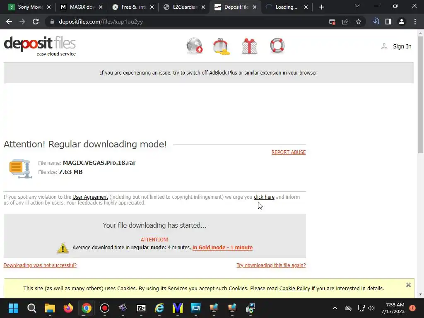Open Chrome three-dot menu
This screenshot has width=424, height=318.
tap(415, 22)
